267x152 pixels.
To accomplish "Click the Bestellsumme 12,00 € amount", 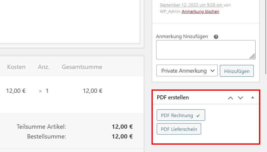I will point(122,136).
